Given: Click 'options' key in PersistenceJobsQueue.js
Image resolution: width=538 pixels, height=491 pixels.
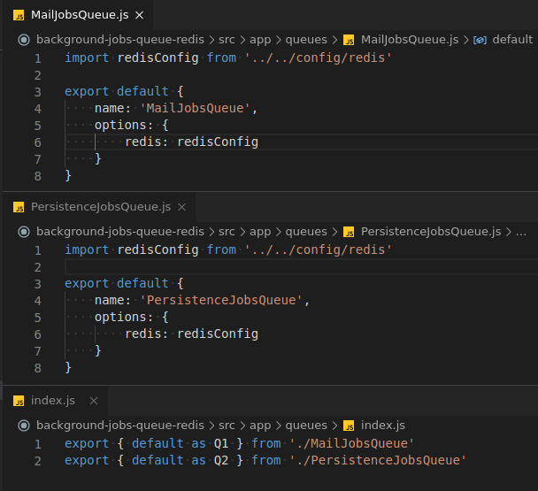Looking at the screenshot, I should click(120, 317).
